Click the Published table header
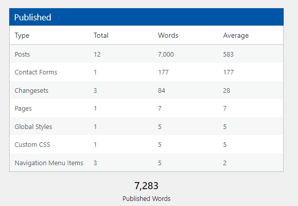 (x=146, y=17)
